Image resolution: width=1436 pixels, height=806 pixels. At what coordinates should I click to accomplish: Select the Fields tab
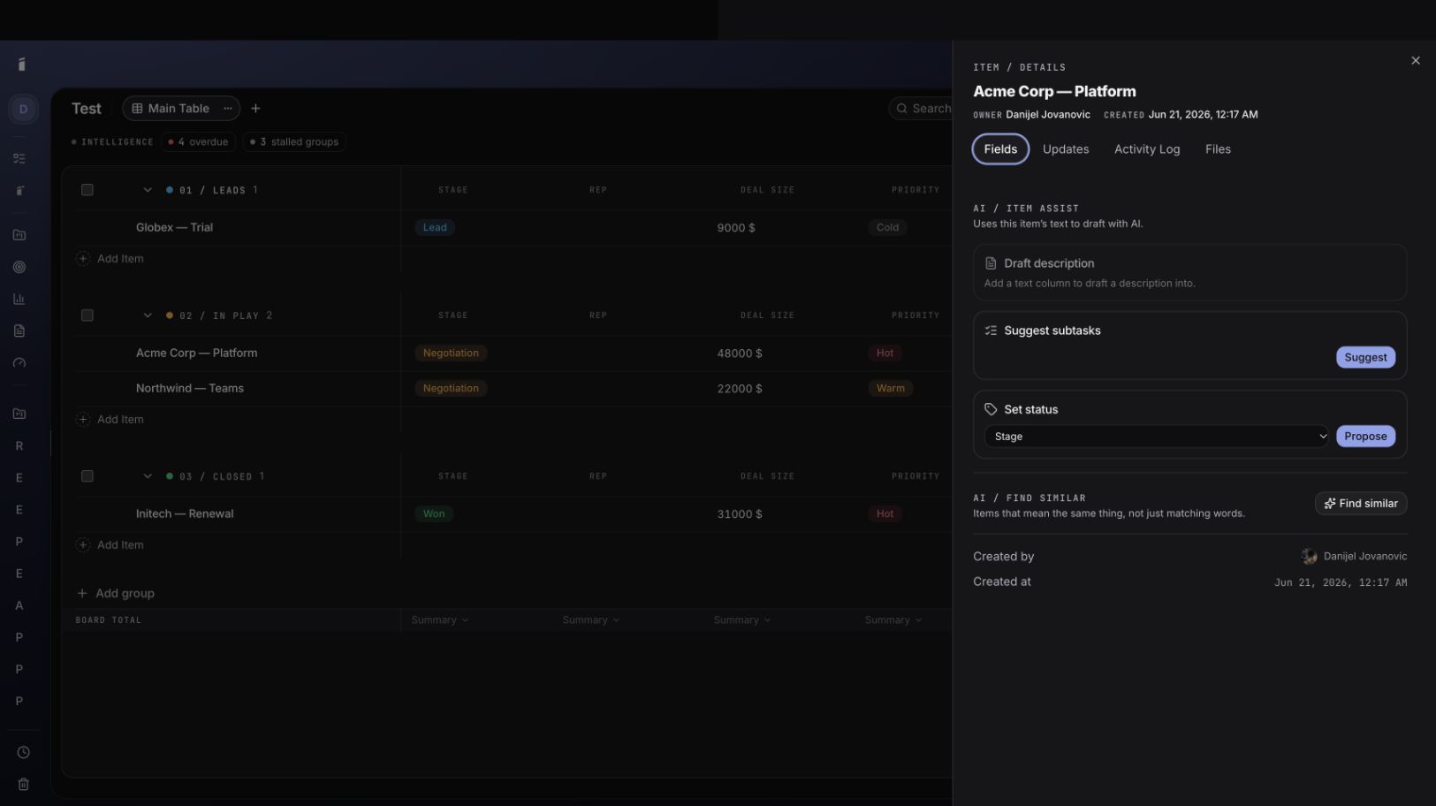(x=1000, y=149)
